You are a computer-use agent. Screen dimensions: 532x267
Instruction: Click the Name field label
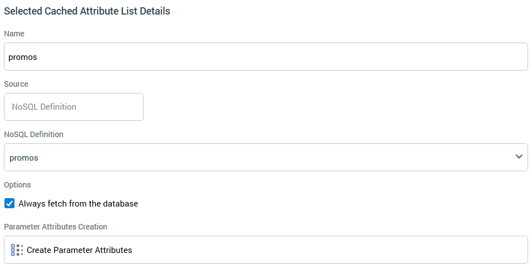coord(14,34)
